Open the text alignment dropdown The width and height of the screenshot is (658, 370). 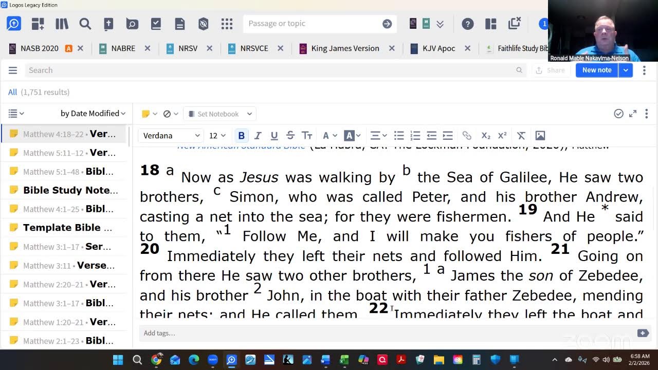pos(378,136)
